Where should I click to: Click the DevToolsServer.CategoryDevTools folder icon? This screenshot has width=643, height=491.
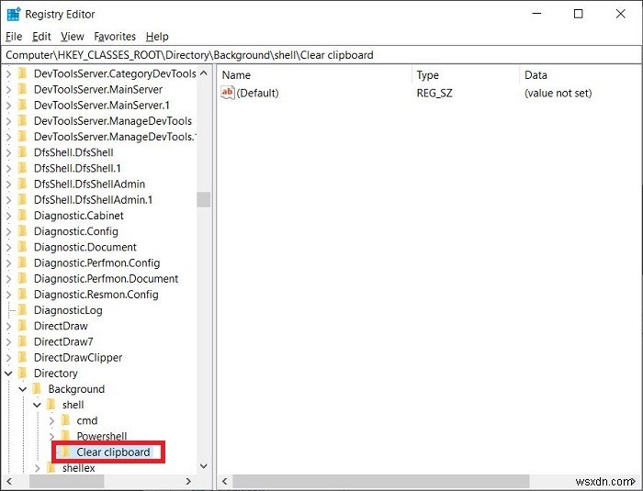click(23, 73)
